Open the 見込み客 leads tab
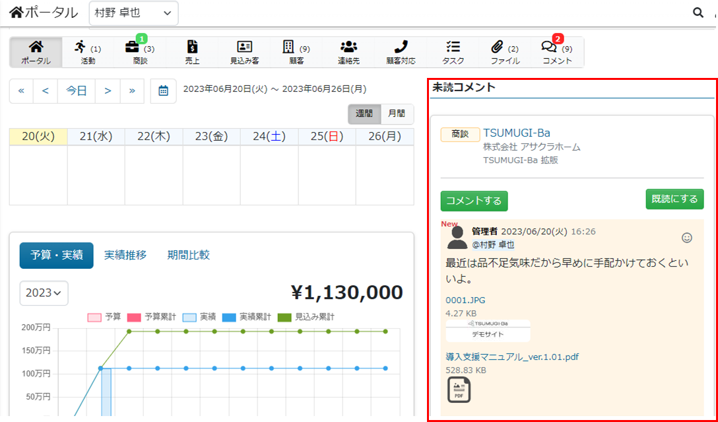 pyautogui.click(x=245, y=52)
